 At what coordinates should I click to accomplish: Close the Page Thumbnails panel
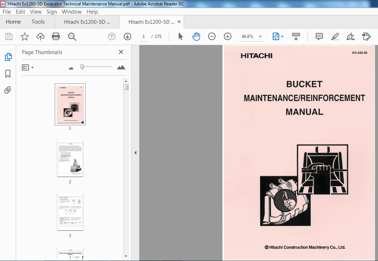tap(121, 52)
